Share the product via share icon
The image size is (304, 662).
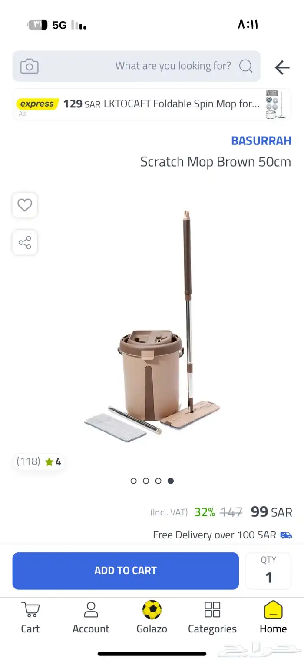click(x=25, y=243)
